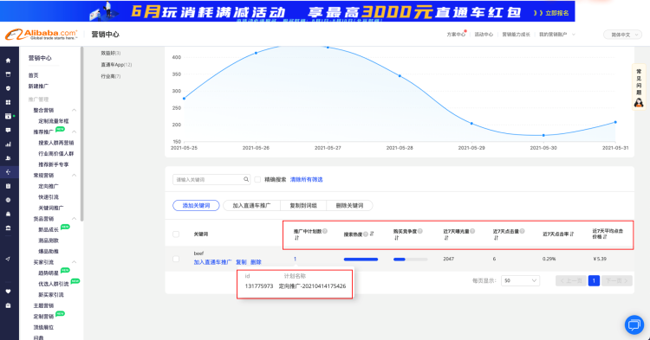
Task: Open 关键词推广 in the sidebar menu
Action: click(x=51, y=208)
